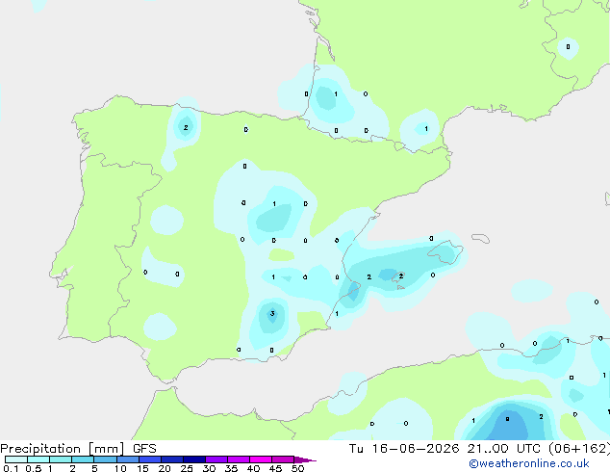Select the 5–10 mm legend color swatch
Viewport: 610px width, 472px height.
[x=105, y=459]
